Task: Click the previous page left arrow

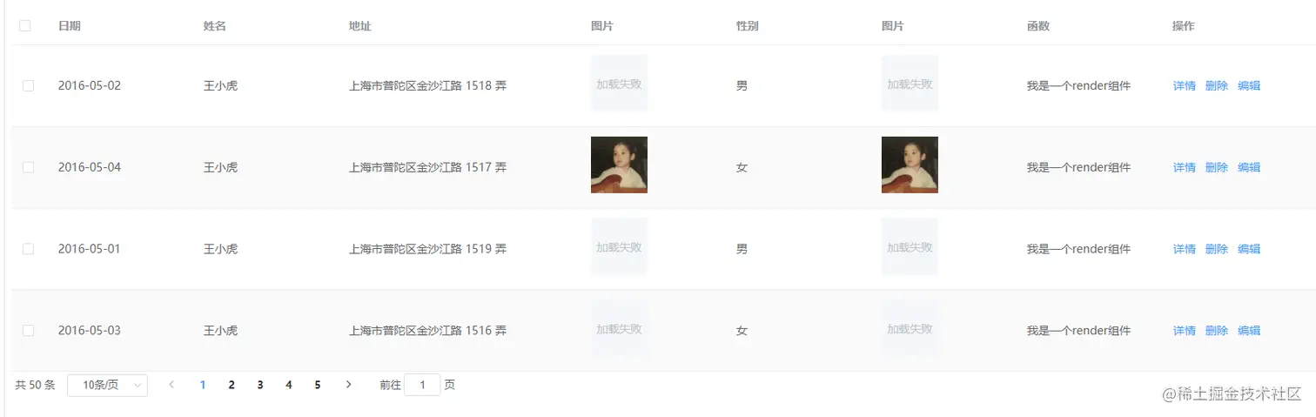Action: 171,385
